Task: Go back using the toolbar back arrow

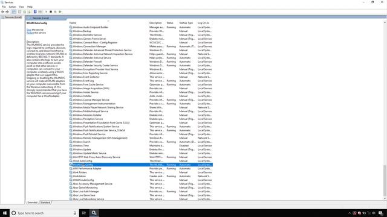Action: click(2, 12)
